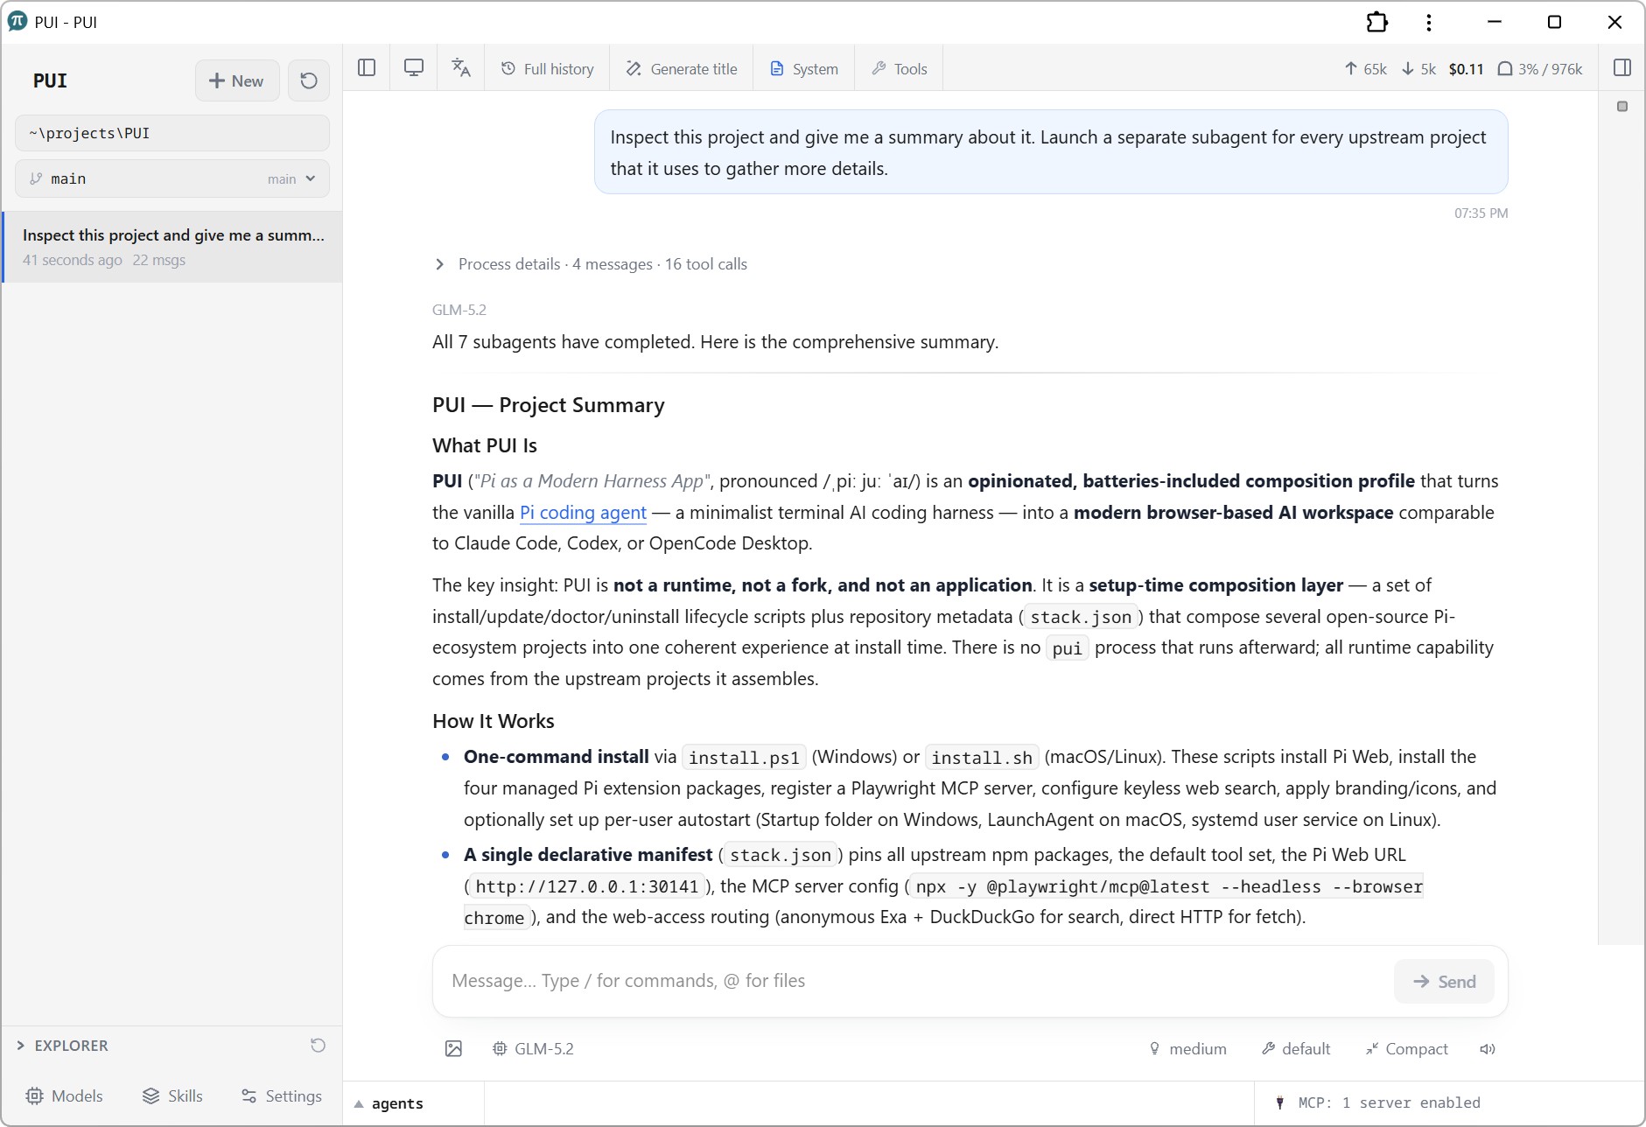Click Generate title in the toolbar
The width and height of the screenshot is (1646, 1127).
682,69
